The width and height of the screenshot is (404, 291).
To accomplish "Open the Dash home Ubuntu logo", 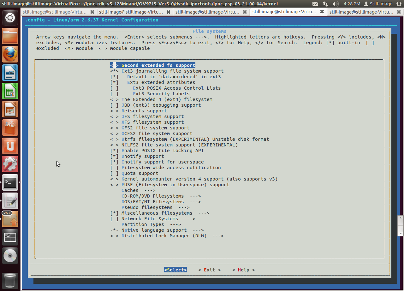I will pyautogui.click(x=10, y=18).
